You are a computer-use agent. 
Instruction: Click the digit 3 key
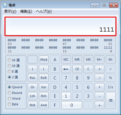click(88, 96)
